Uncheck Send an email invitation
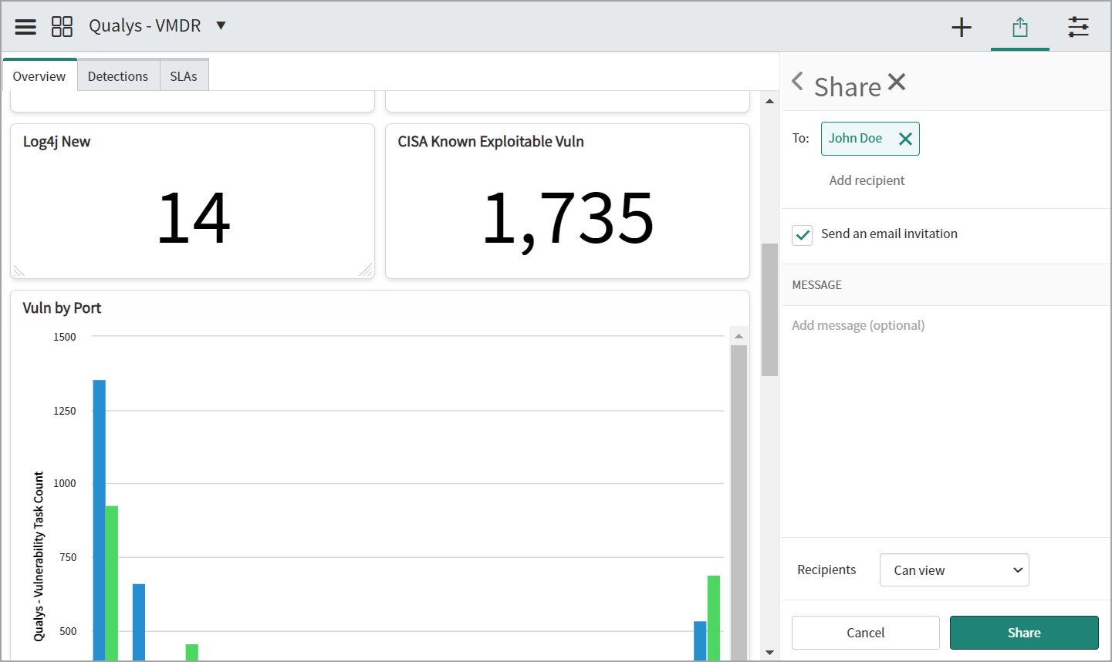Screen dimensions: 1112x662 point(802,235)
